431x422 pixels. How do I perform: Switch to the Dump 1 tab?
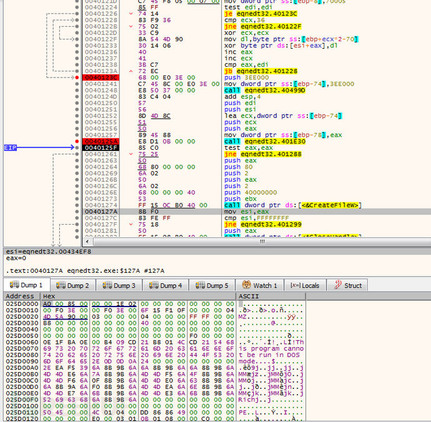pyautogui.click(x=24, y=285)
